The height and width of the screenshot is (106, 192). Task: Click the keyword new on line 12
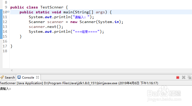click(74, 22)
